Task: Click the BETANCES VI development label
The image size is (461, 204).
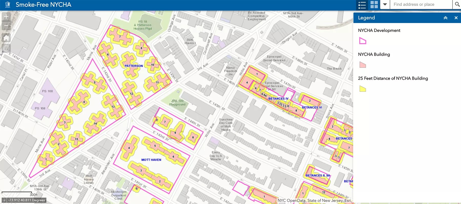Action: [x=312, y=107]
